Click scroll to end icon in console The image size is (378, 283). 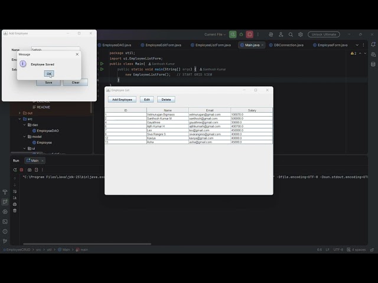click(x=15, y=198)
